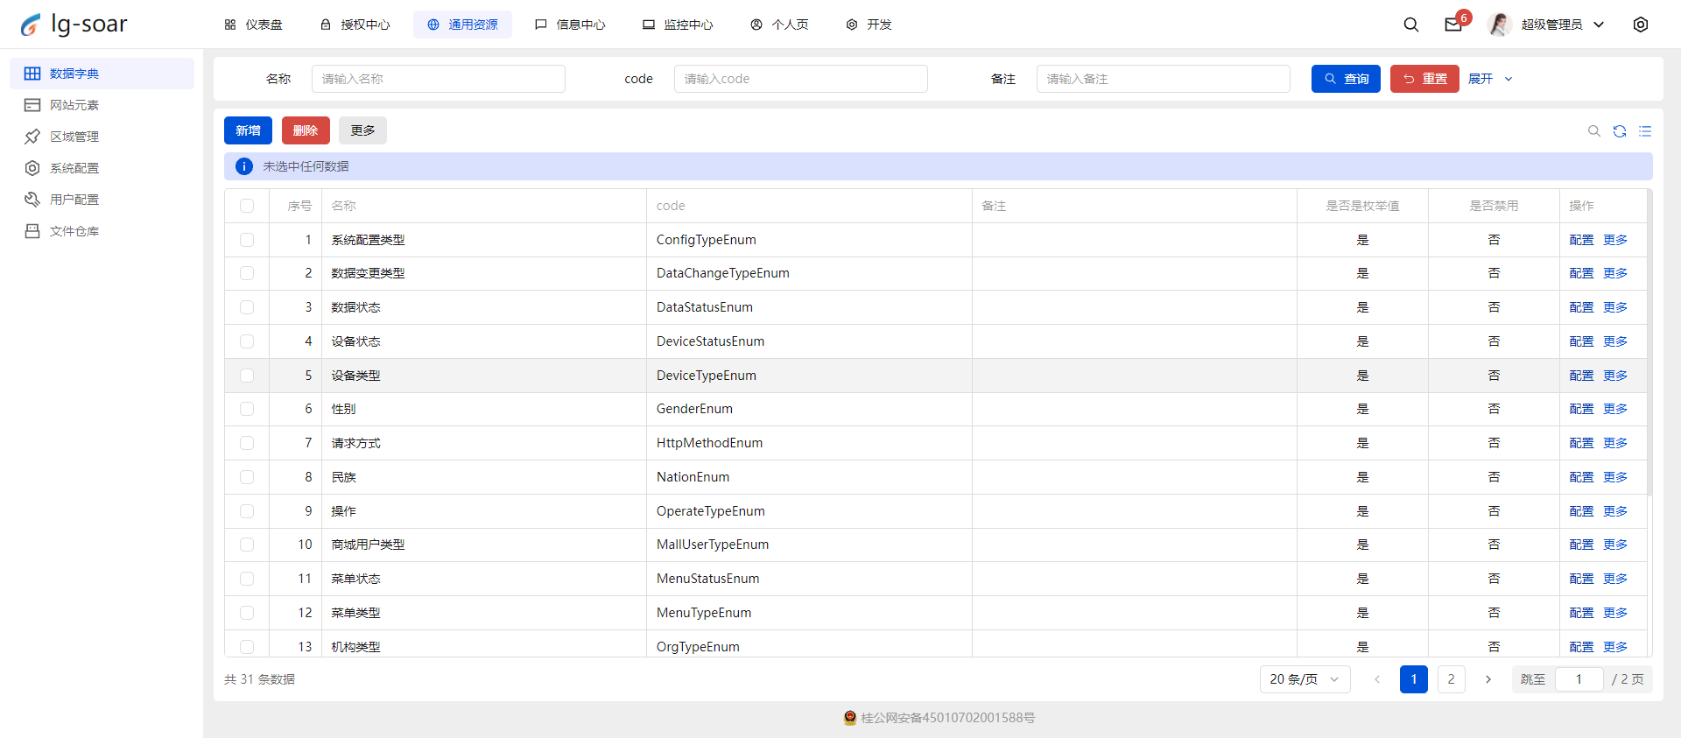Click the police badge icon in footer
Image resolution: width=1681 pixels, height=738 pixels.
coord(850,718)
